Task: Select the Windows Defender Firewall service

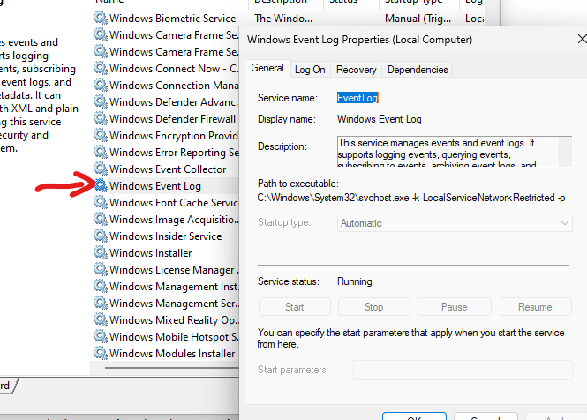Action: (165, 118)
